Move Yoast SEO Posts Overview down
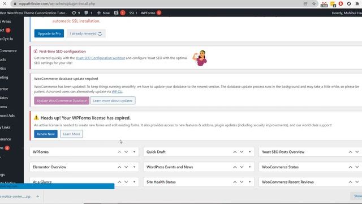 tap(357, 152)
